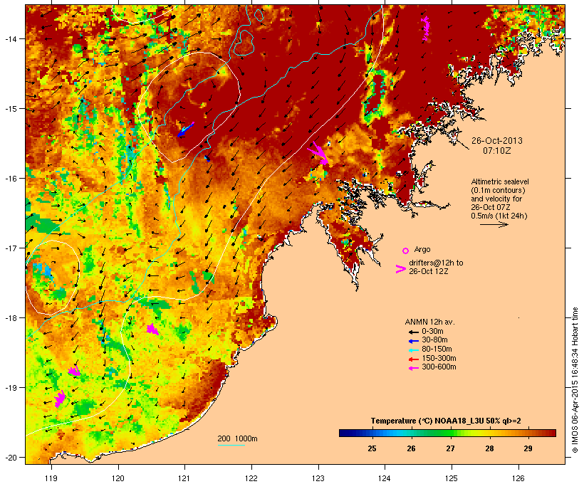Click the '0-30m' depth label
584x484 pixels.
click(x=432, y=332)
